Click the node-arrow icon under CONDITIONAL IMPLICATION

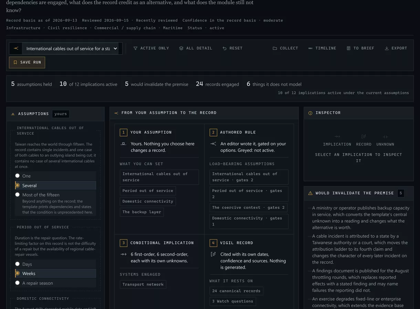click(x=123, y=254)
